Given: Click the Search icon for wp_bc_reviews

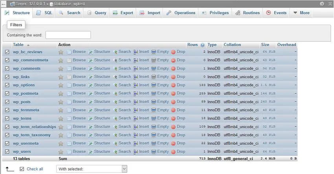Looking at the screenshot, I should pos(115,52).
